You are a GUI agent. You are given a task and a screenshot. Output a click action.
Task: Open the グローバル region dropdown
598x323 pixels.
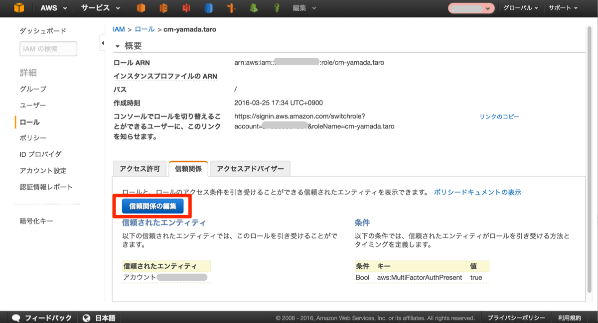click(x=520, y=8)
